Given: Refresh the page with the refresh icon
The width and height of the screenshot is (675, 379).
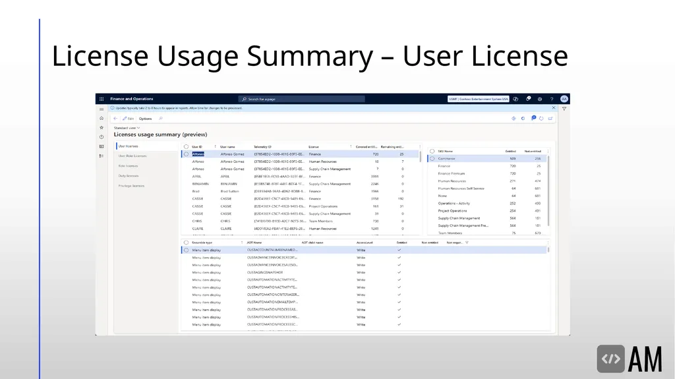Looking at the screenshot, I should point(541,119).
